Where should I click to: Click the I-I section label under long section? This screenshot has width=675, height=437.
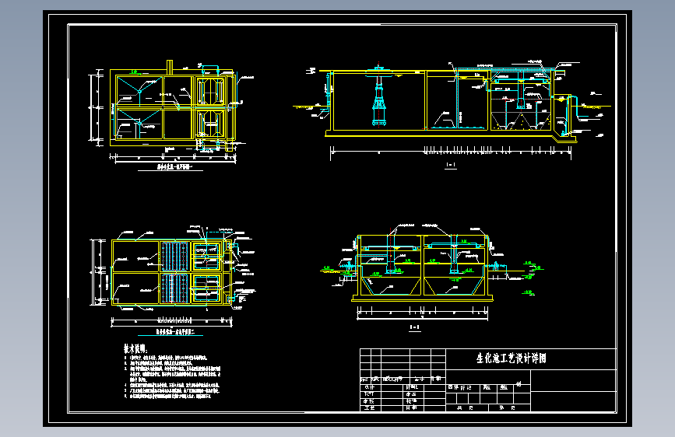(x=451, y=165)
